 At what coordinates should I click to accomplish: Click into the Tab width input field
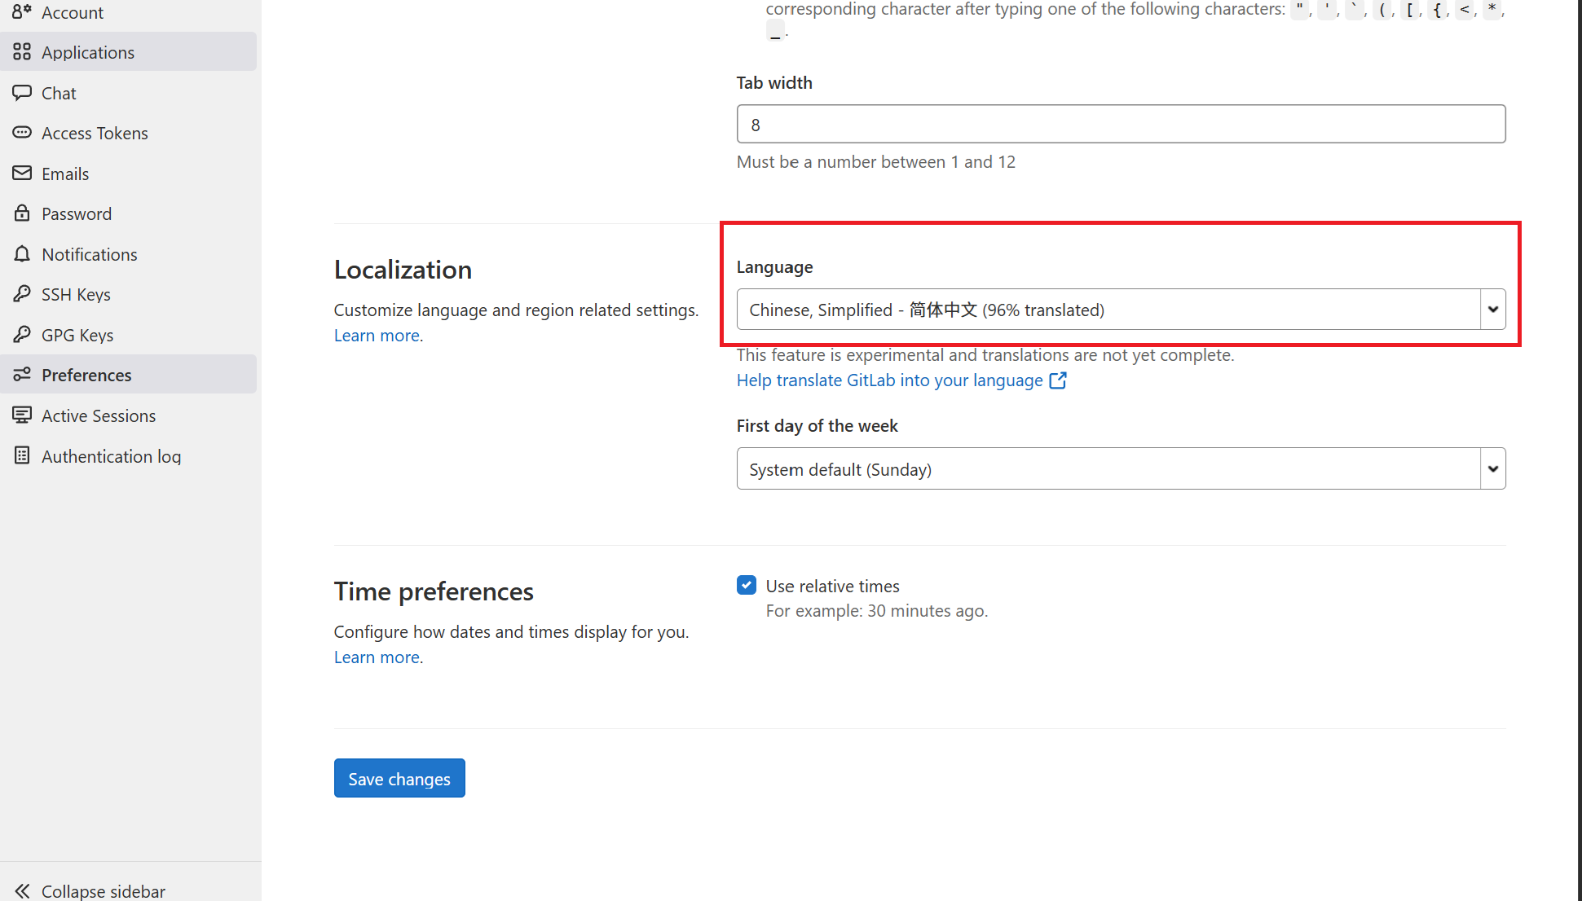coord(1120,125)
